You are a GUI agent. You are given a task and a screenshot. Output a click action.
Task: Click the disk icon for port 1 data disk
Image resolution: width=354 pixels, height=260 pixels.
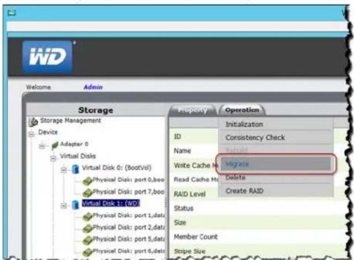point(87,217)
